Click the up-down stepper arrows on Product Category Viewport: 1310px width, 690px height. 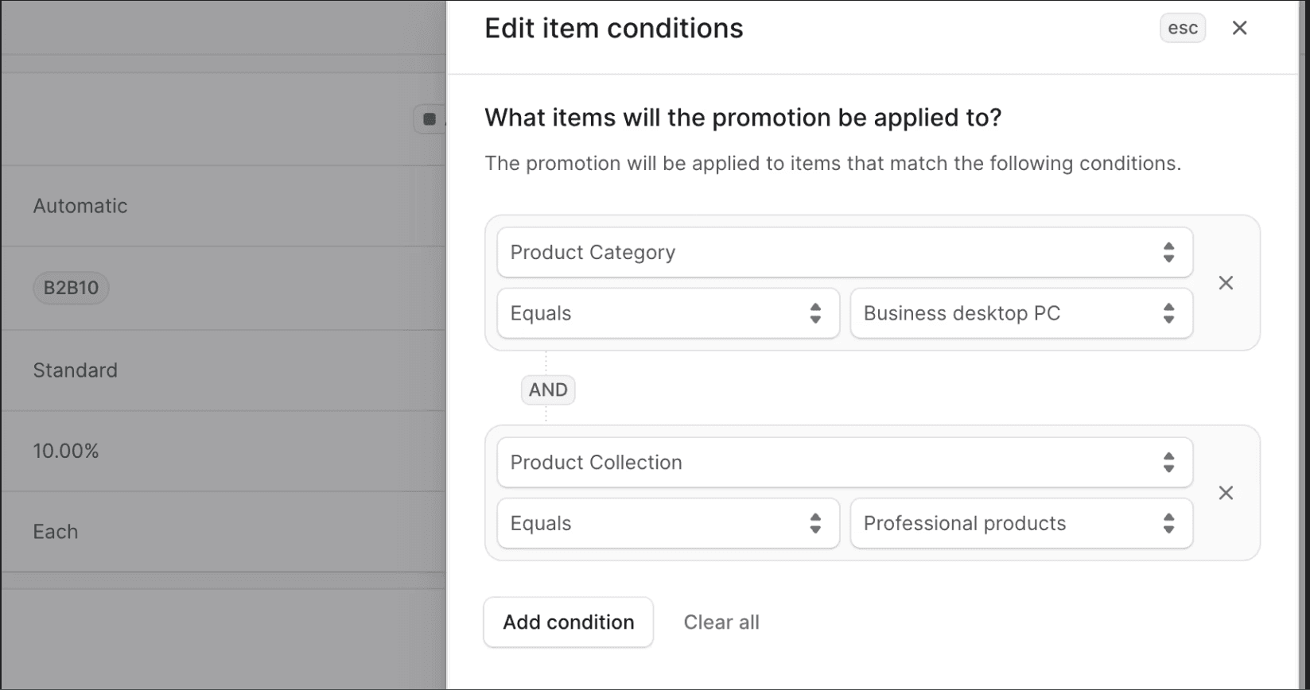point(1168,252)
